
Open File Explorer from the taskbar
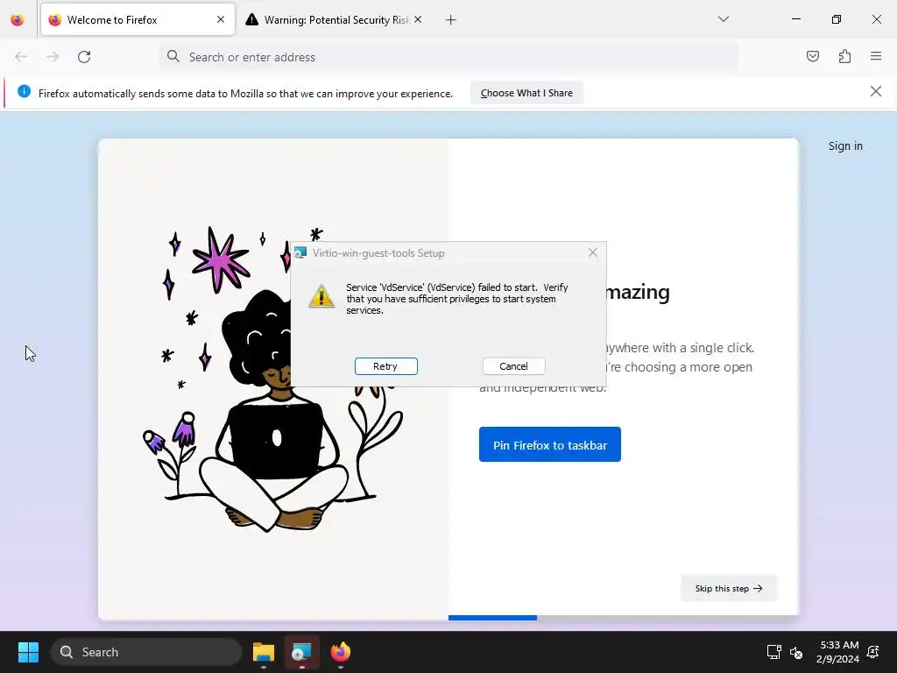pos(264,652)
